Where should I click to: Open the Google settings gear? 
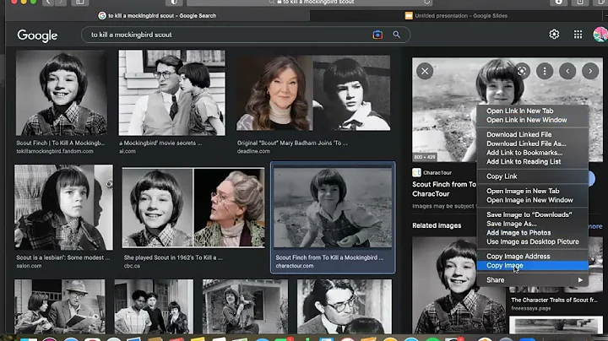[554, 35]
